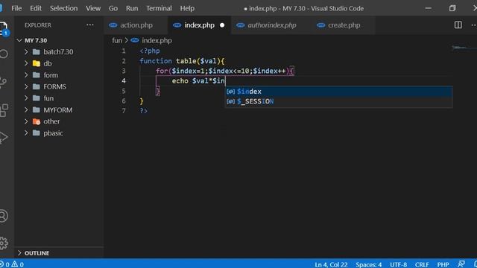The height and width of the screenshot is (268, 477).
Task: Click the 'function' keyword on line 2
Action: click(156, 61)
